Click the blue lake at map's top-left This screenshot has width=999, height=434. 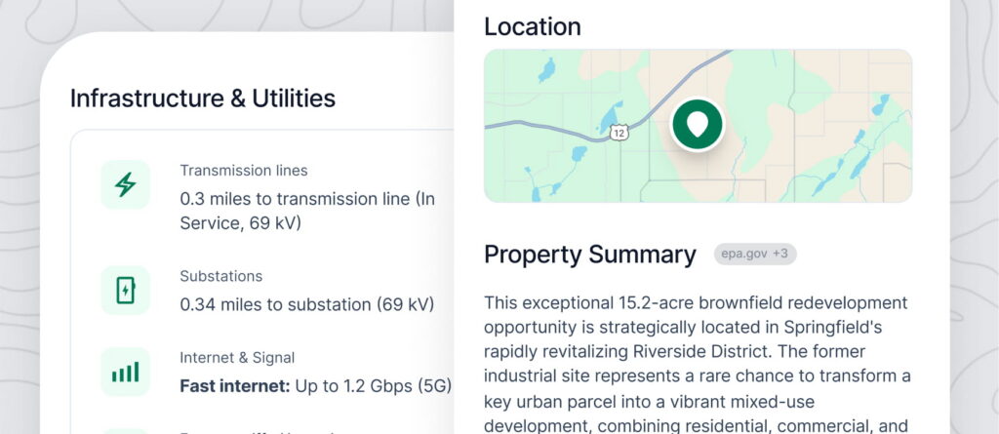coord(547,68)
